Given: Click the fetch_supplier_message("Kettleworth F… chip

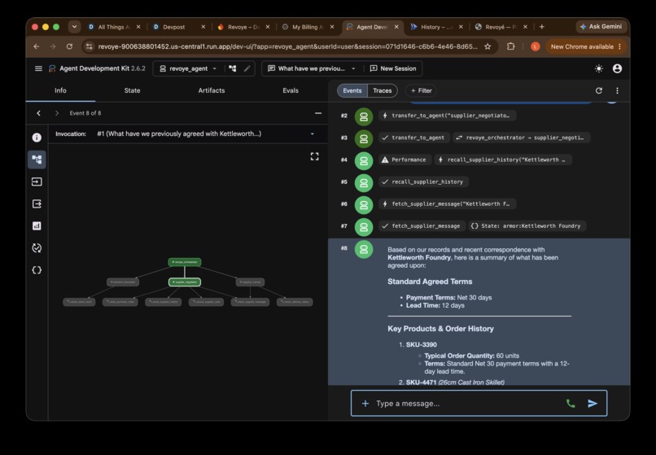Looking at the screenshot, I should click(447, 203).
